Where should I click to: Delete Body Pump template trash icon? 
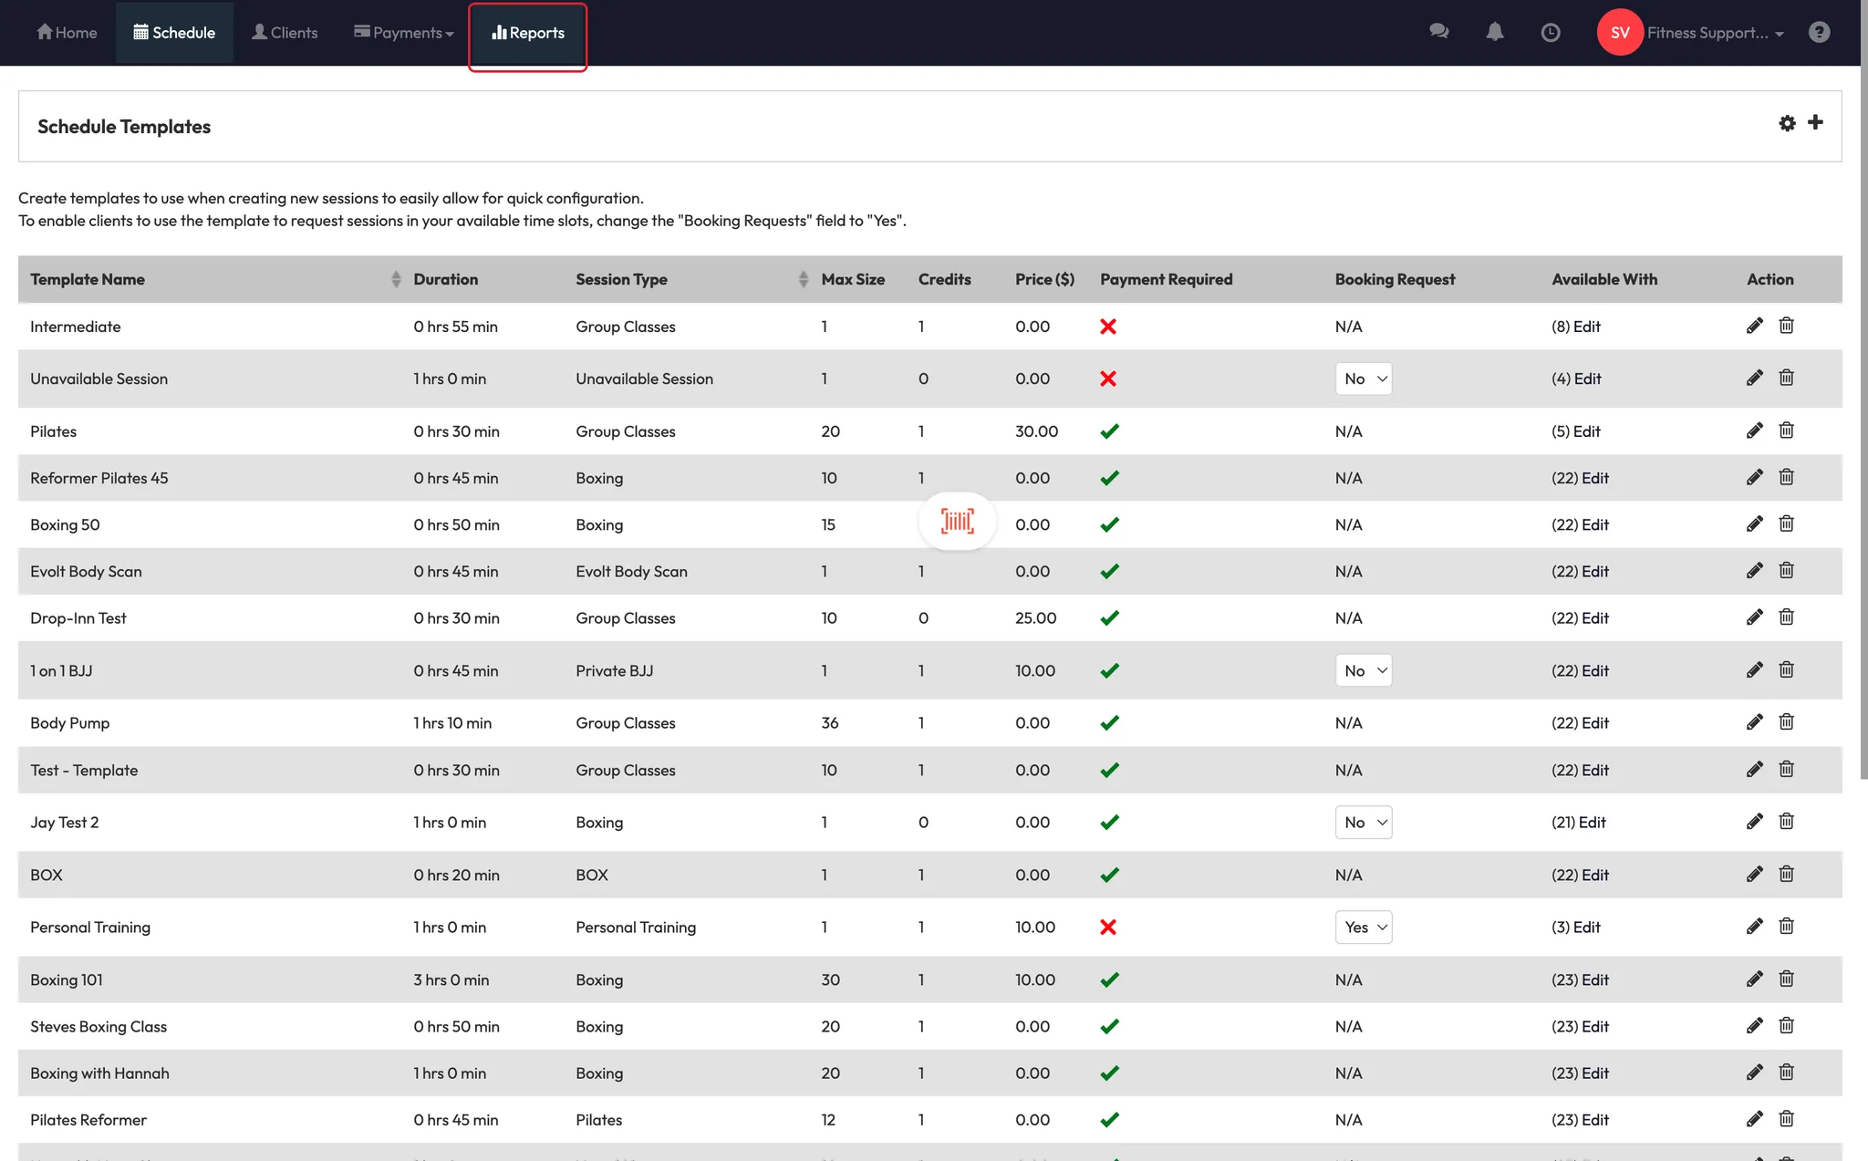click(1786, 722)
